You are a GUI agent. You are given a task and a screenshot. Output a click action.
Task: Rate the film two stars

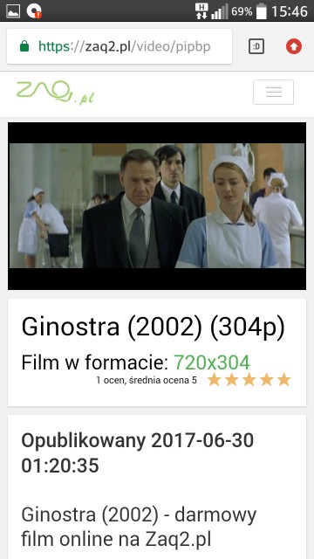coord(231,380)
